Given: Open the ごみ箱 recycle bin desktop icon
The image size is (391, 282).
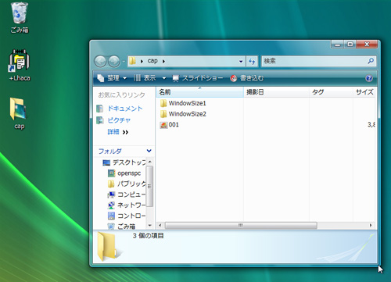Looking at the screenshot, I should [20, 17].
